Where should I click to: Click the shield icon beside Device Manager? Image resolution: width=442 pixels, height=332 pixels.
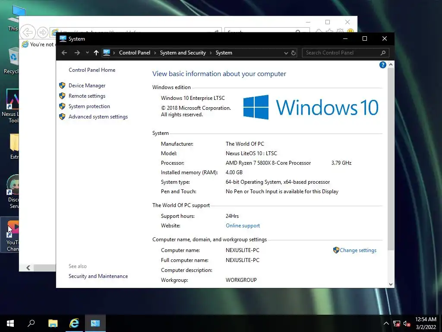[62, 86]
